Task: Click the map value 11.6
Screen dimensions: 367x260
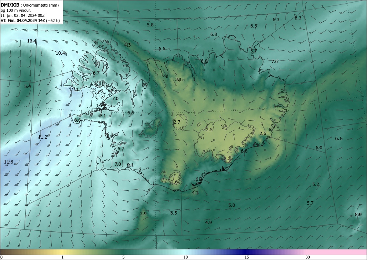Action: 9,162
